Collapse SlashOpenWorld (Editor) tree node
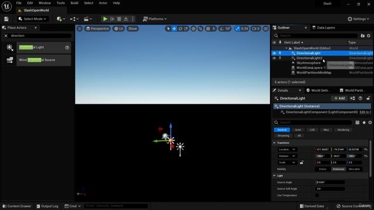The width and height of the screenshot is (374, 210). pos(286,48)
